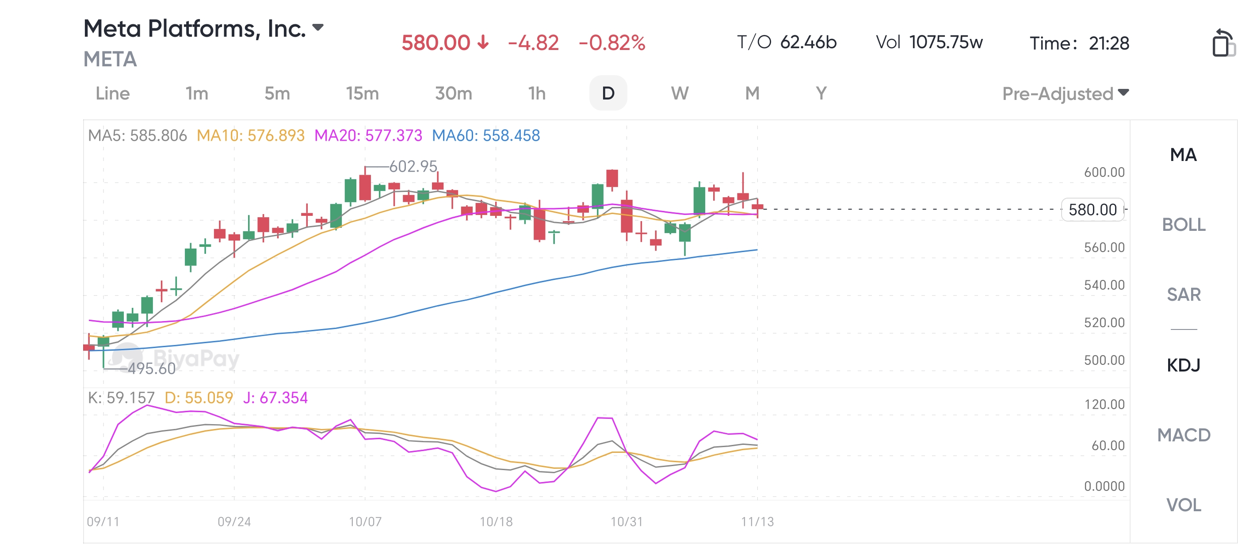Enable the MA overlay indicator
The width and height of the screenshot is (1238, 559).
click(1183, 155)
